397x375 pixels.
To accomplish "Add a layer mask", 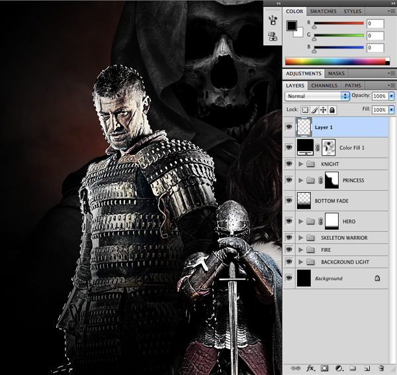I will 324,368.
